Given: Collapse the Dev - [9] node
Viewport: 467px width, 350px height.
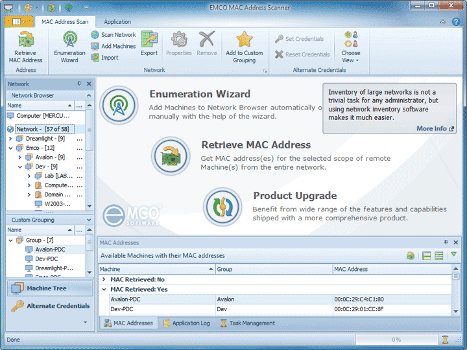Looking at the screenshot, I should coord(20,167).
